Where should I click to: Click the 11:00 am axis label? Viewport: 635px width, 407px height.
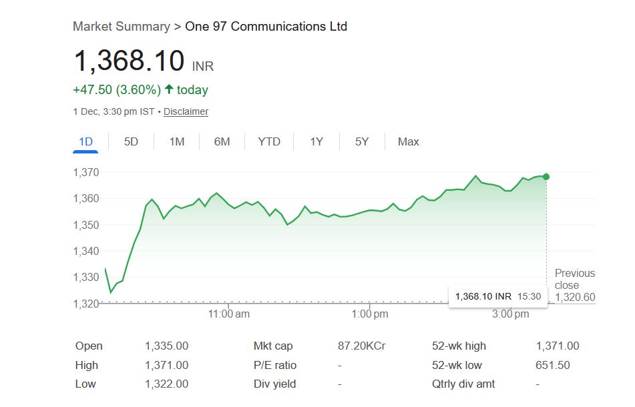[x=228, y=314]
